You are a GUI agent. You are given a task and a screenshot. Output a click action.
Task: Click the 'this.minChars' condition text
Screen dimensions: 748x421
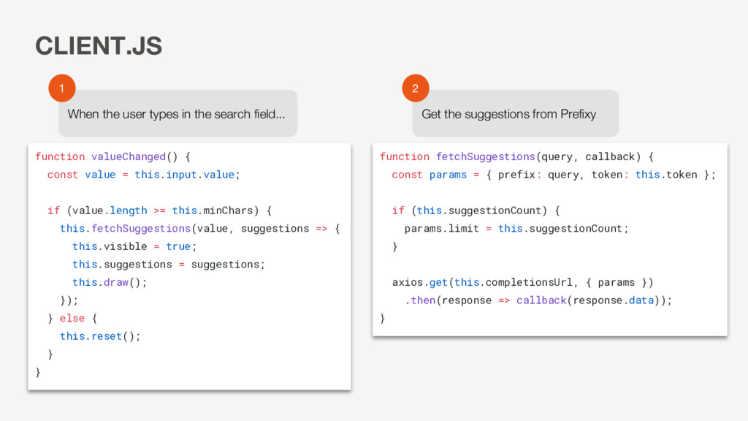(x=213, y=210)
